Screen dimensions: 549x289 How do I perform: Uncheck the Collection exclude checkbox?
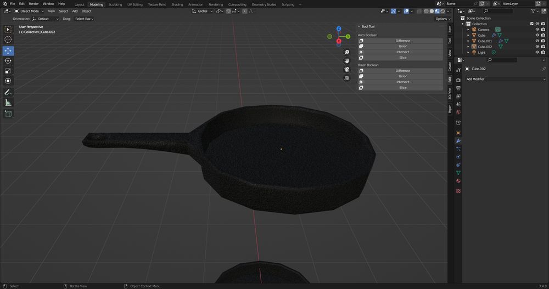click(532, 24)
